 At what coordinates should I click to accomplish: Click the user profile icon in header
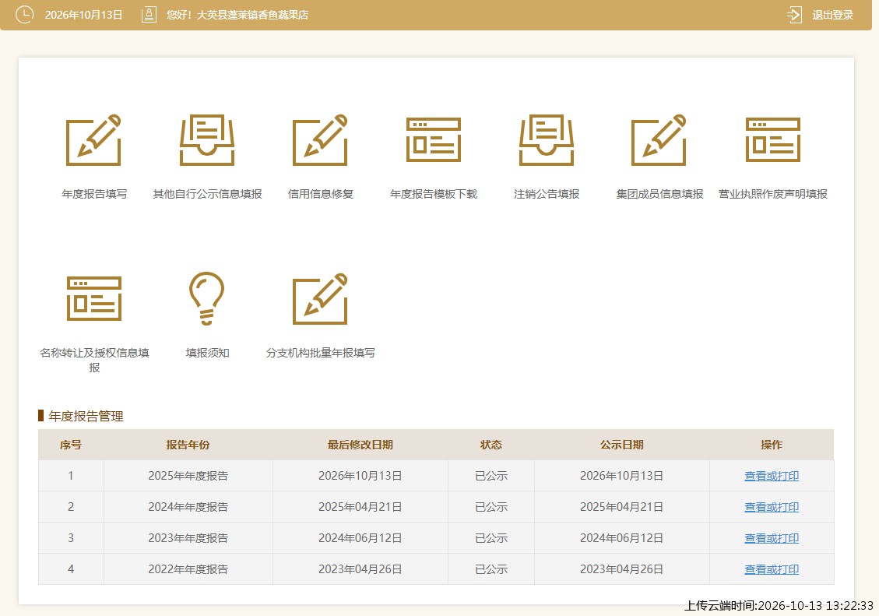point(149,15)
